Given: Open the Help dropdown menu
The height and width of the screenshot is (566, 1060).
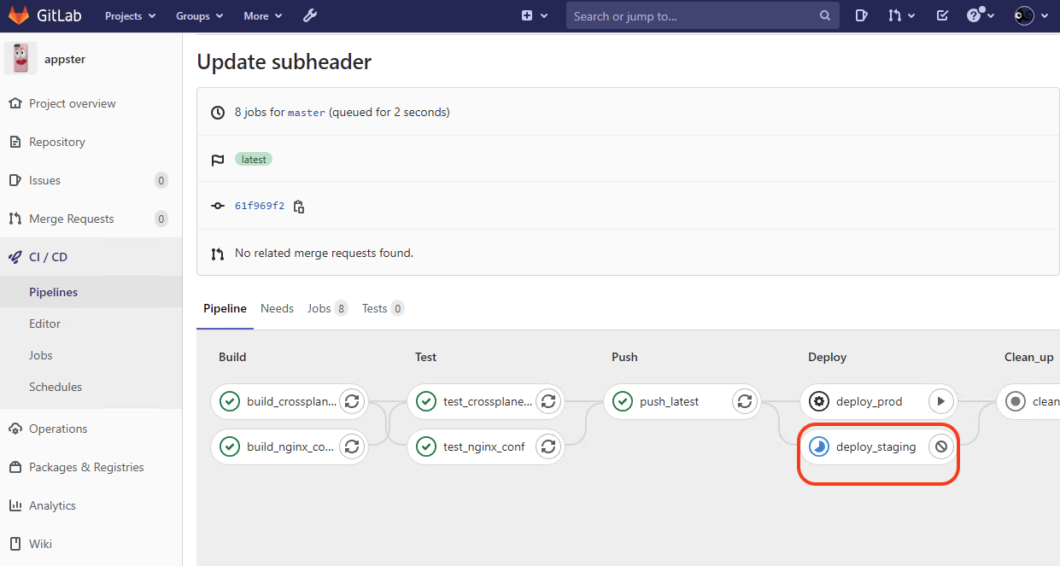Looking at the screenshot, I should click(980, 15).
